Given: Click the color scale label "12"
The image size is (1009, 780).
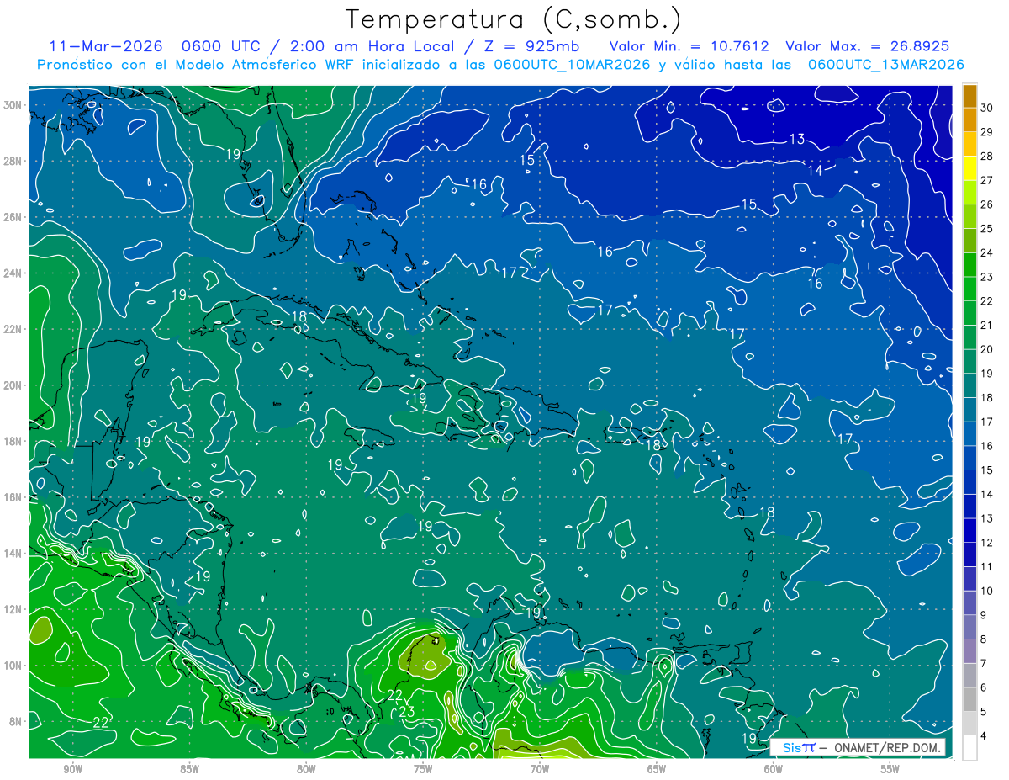Looking at the screenshot, I should (x=987, y=543).
